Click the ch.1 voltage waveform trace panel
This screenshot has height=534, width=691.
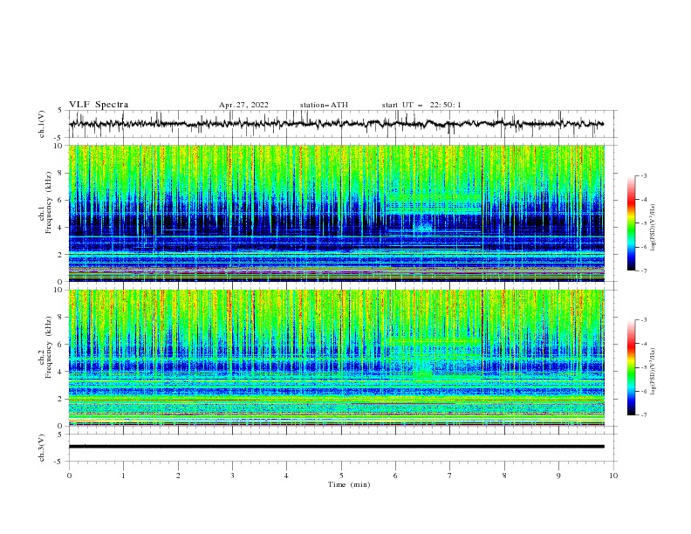[342, 124]
